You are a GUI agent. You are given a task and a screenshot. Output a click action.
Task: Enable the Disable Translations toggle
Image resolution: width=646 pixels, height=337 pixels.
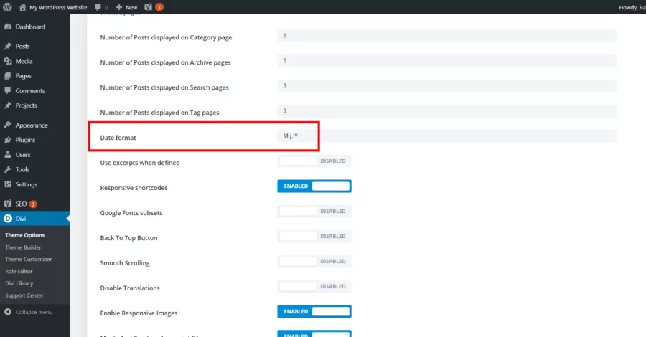point(314,286)
